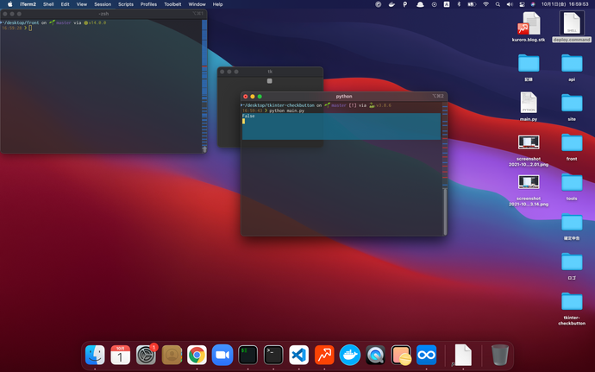Open the Help menu
Screen dimensions: 595x372
pos(217,4)
